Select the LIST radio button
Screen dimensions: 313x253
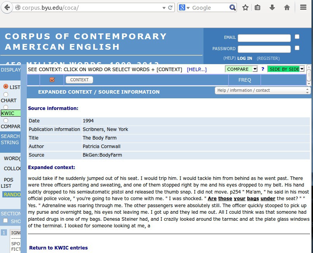(x=5, y=86)
